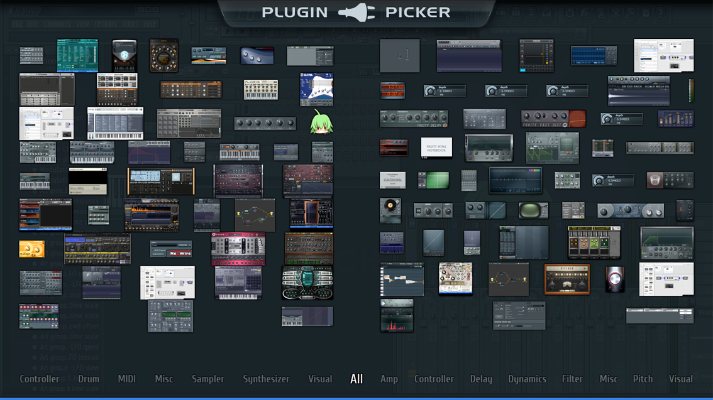This screenshot has width=713, height=400.
Task: Open the project notes document icon
Action: (646, 13)
